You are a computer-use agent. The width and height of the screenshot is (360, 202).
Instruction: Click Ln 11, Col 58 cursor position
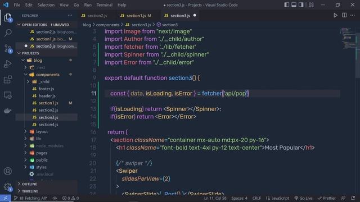pyautogui.click(x=215, y=198)
